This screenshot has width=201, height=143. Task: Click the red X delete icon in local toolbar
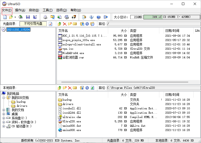point(70,88)
